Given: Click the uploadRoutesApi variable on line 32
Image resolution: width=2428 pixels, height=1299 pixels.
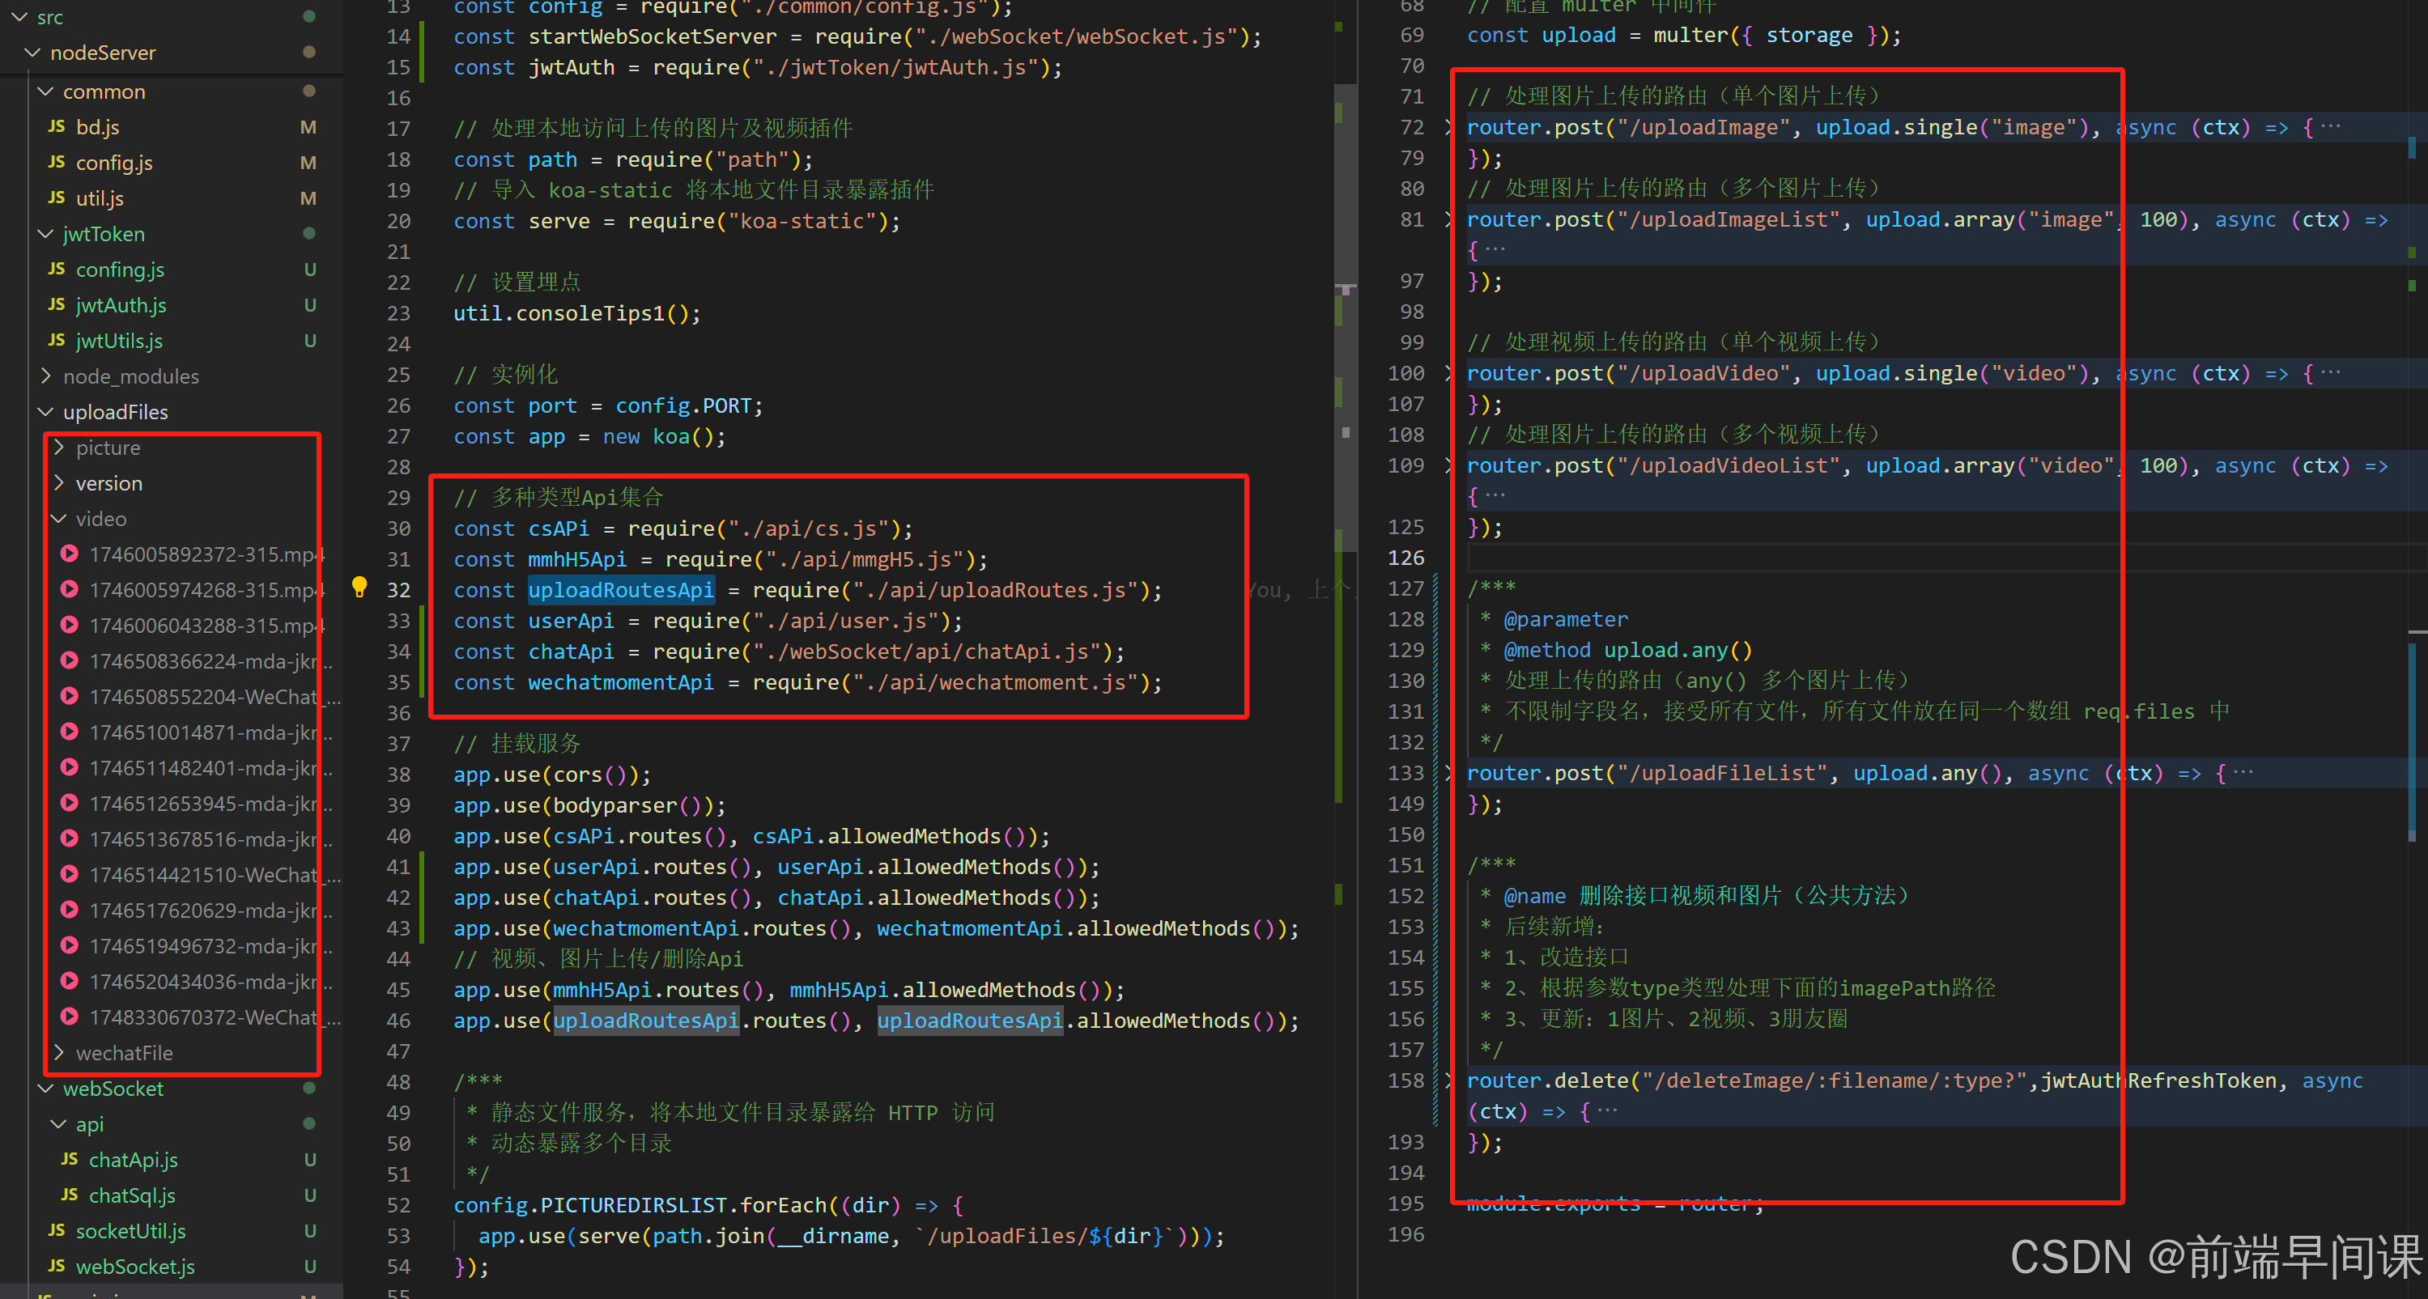Looking at the screenshot, I should pyautogui.click(x=620, y=591).
